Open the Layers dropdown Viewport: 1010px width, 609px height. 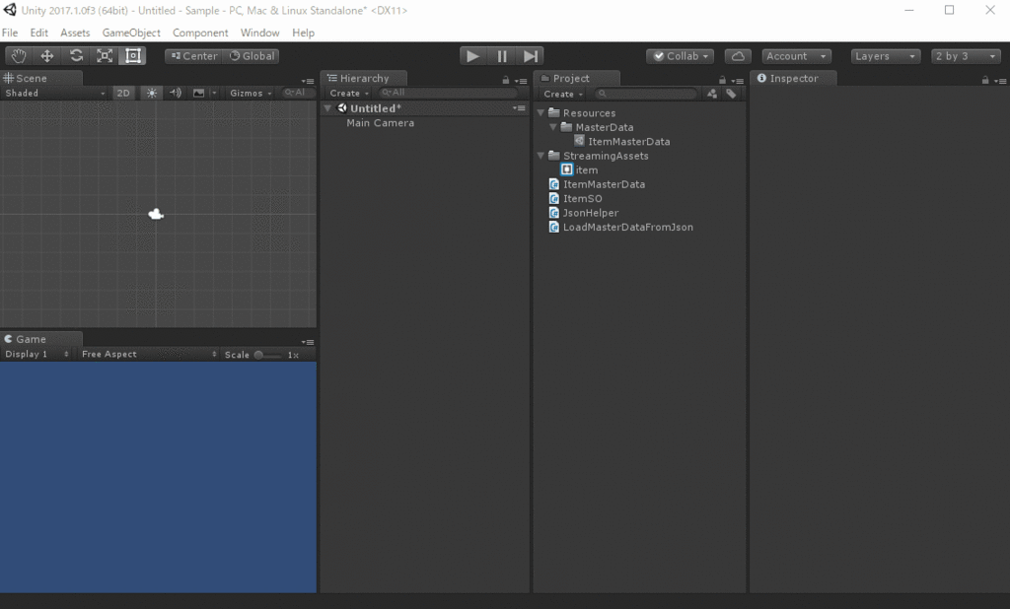point(885,56)
